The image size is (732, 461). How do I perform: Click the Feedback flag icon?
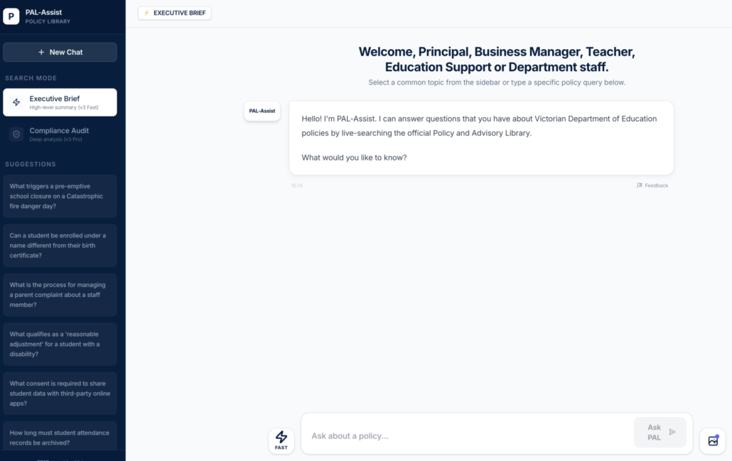(x=640, y=185)
